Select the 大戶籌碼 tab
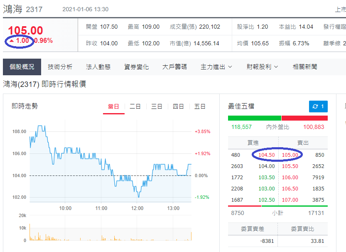346x252 pixels. point(174,67)
